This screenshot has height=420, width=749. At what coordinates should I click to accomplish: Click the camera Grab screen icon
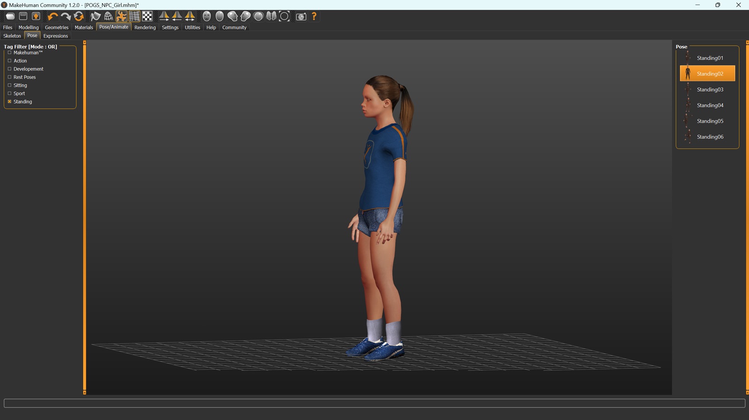pyautogui.click(x=301, y=16)
